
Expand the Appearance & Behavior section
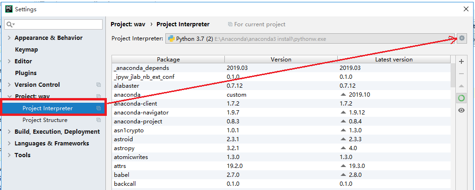click(9, 38)
